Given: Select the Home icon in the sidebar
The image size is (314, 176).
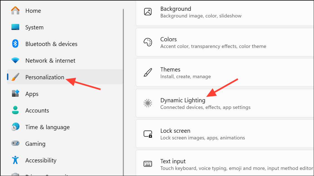Looking at the screenshot, I should point(15,11).
